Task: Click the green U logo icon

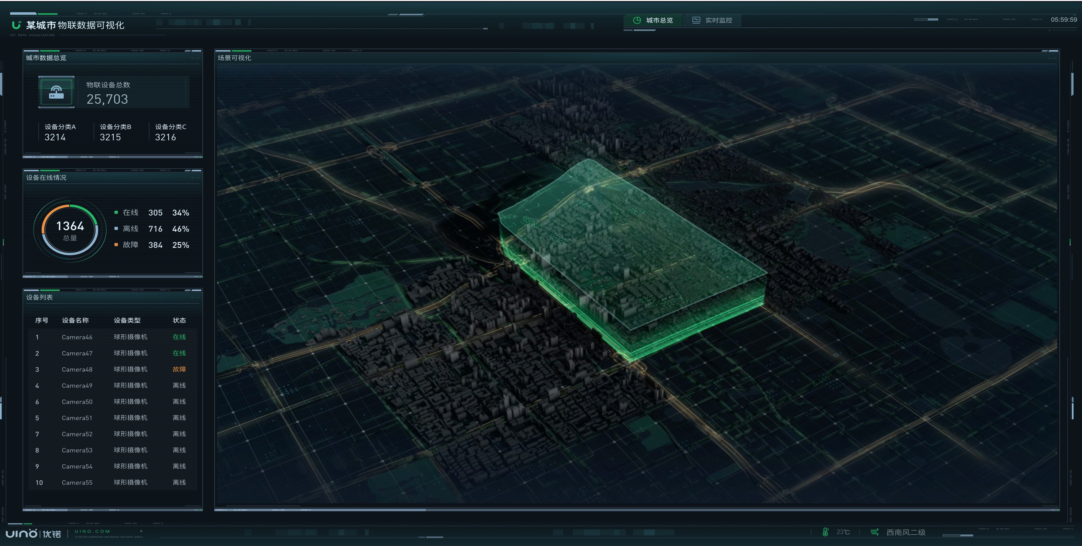Action: 16,25
